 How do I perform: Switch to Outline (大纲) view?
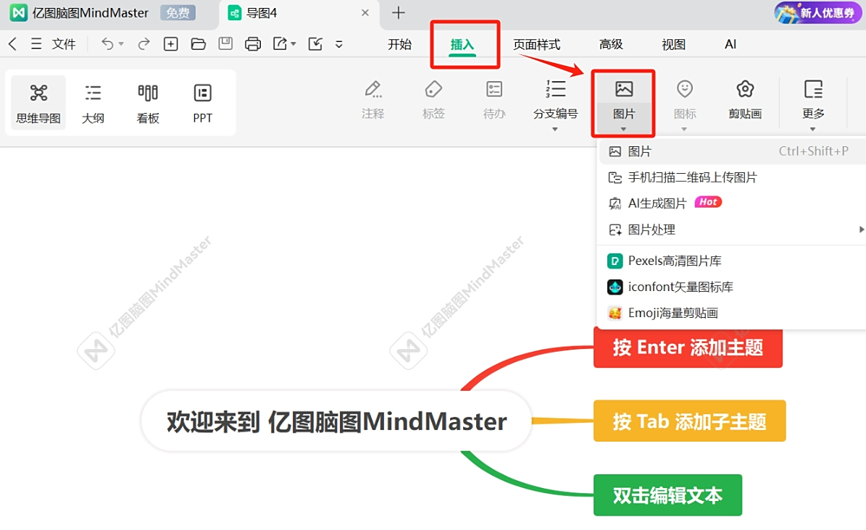93,103
